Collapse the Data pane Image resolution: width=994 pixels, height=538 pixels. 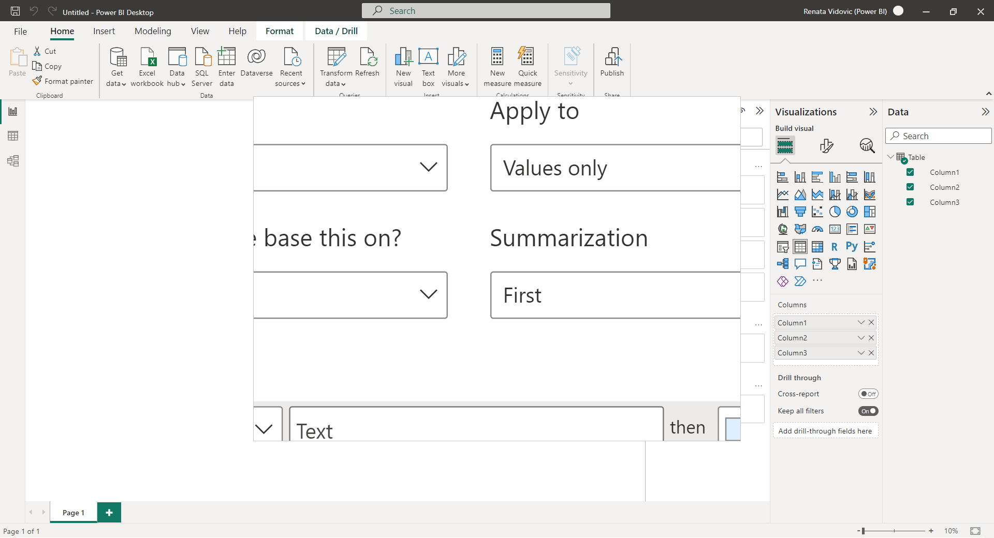985,112
